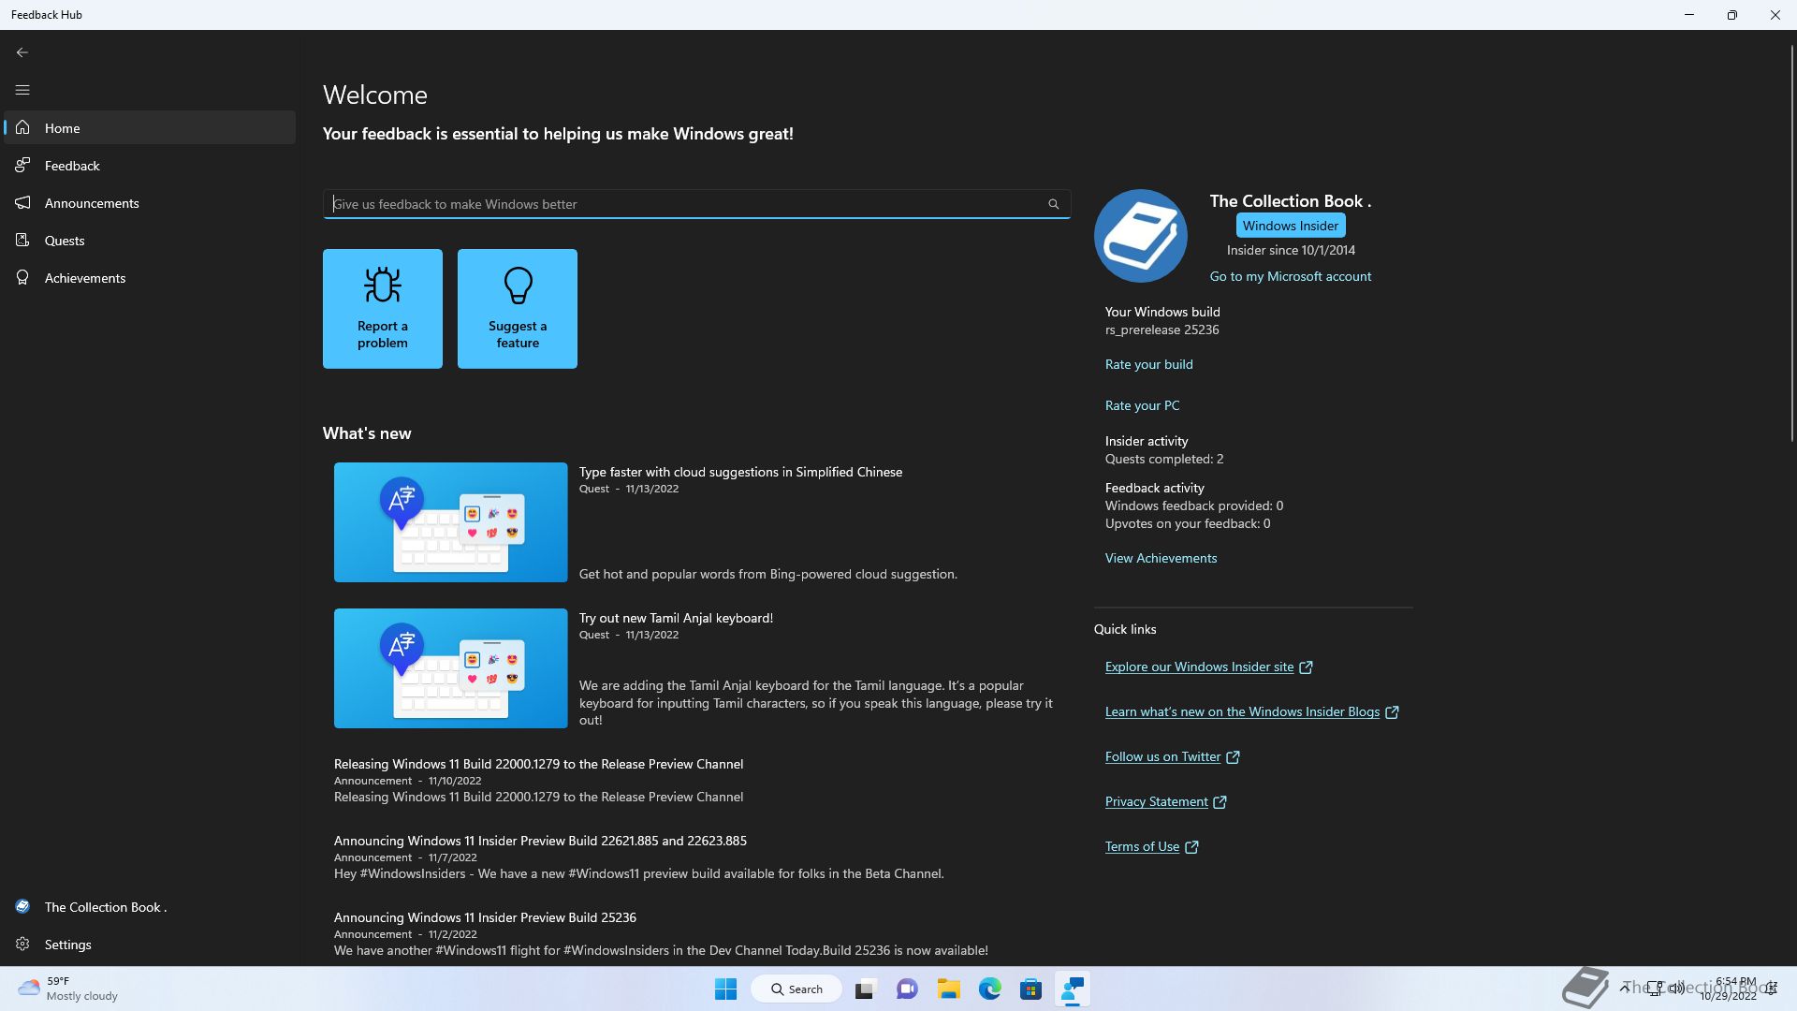Toggle the hamburger navigation menu

pos(22,90)
